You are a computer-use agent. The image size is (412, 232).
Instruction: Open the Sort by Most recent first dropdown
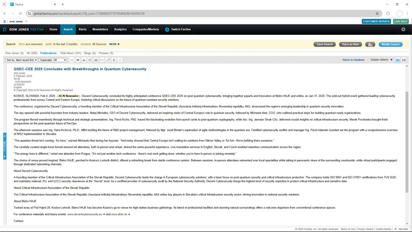click(x=22, y=60)
